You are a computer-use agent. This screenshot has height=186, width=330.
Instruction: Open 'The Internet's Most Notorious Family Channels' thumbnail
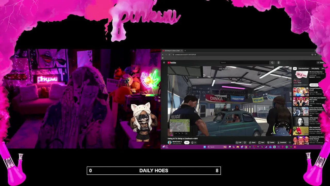tap(301, 141)
